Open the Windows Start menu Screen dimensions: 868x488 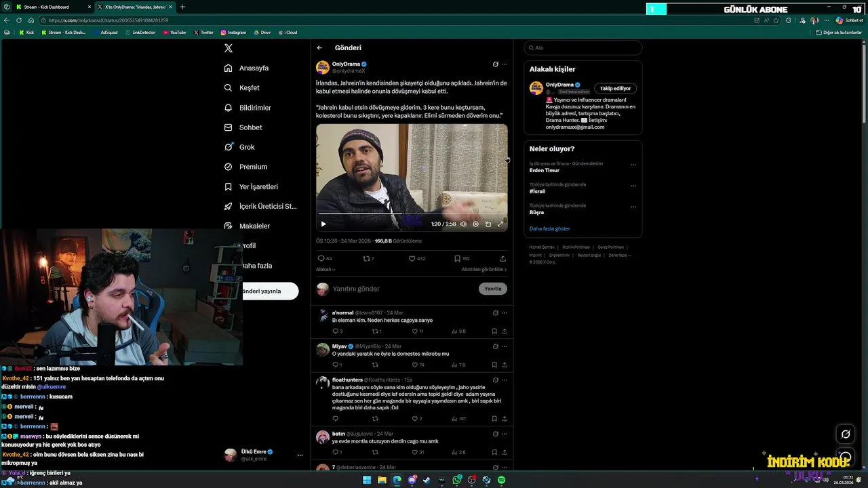click(x=367, y=480)
